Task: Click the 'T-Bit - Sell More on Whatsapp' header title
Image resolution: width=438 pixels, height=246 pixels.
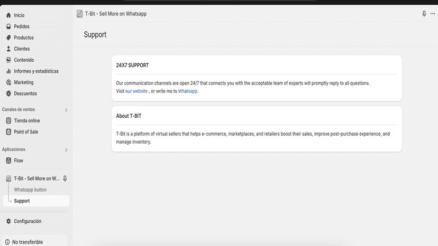Action: (116, 14)
